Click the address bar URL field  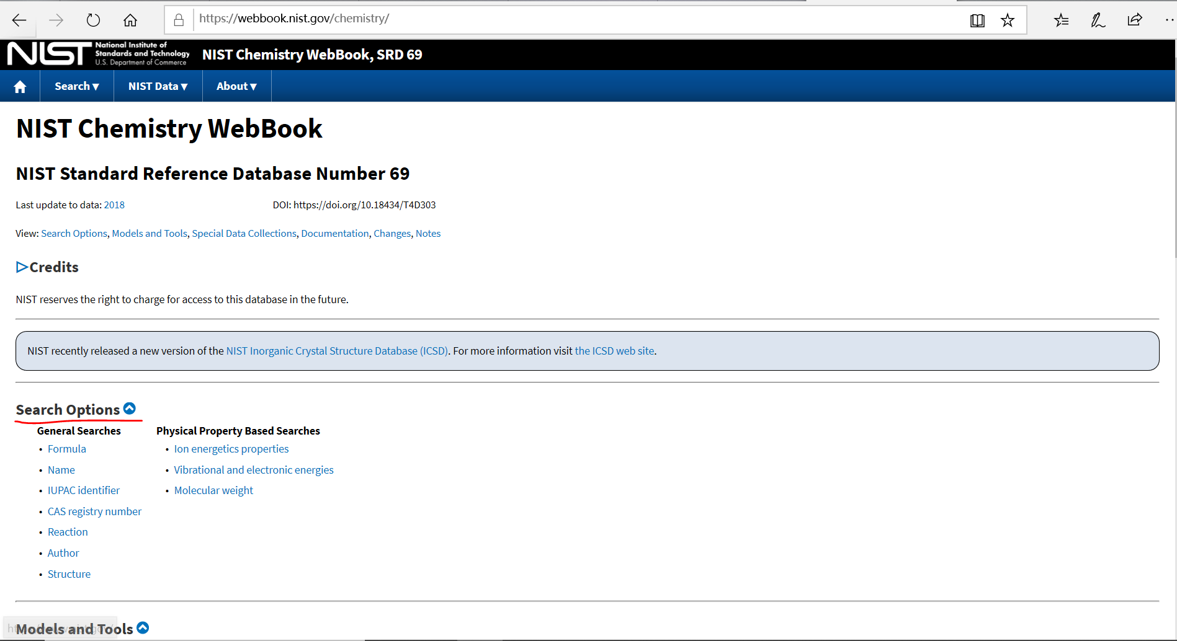click(577, 19)
